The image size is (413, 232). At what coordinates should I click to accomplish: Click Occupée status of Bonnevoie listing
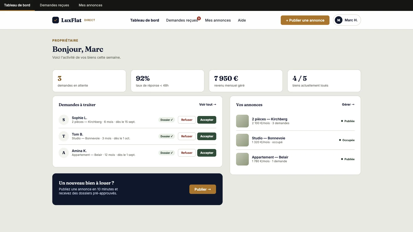point(347,140)
